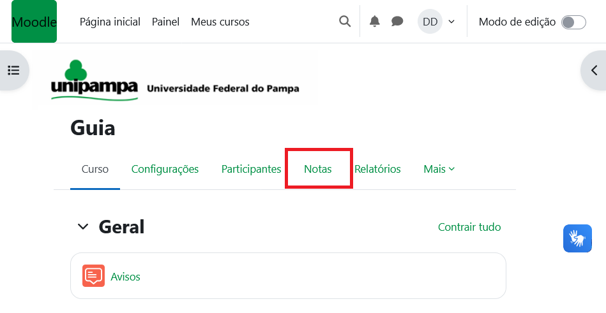Click the VLibras sign language accessibility icon
The image size is (606, 313).
pos(577,238)
